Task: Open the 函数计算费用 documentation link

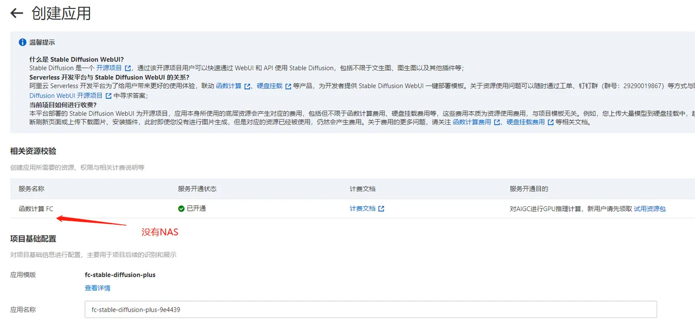Action: 472,122
